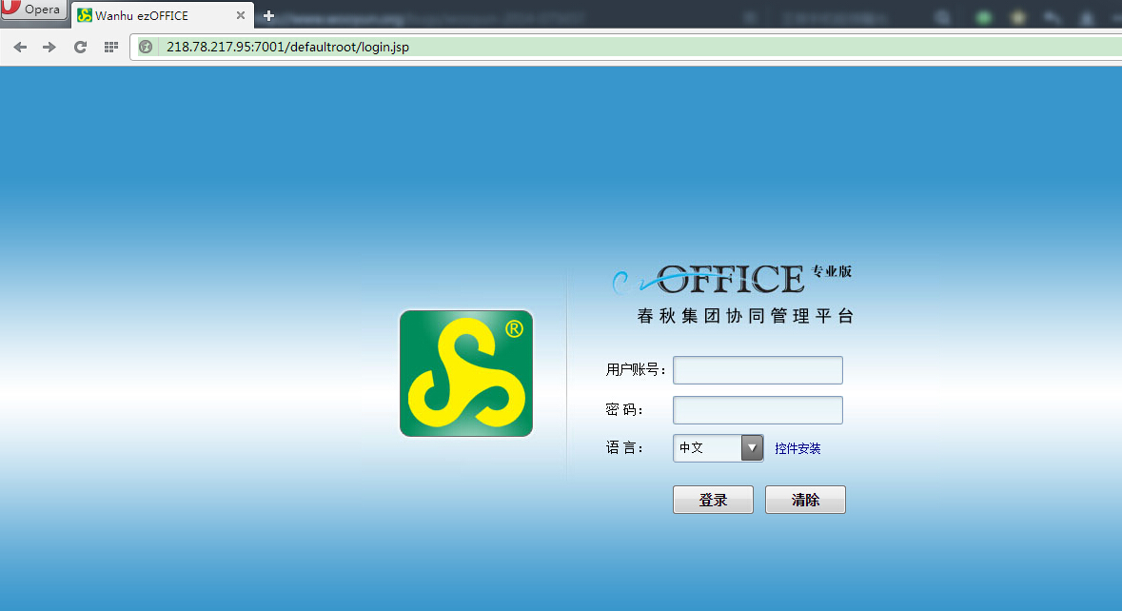Click the 清除 clear button
1122x611 pixels.
[805, 500]
